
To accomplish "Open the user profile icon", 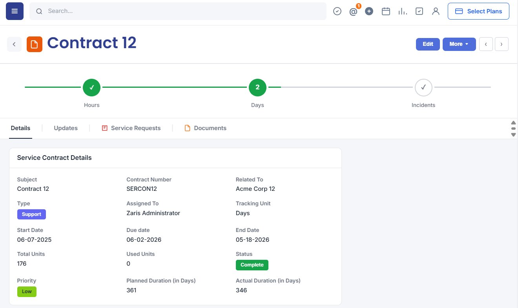I will pyautogui.click(x=436, y=11).
